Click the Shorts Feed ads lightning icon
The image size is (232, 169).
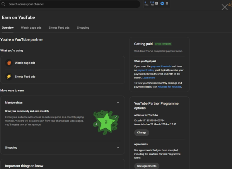[9, 77]
